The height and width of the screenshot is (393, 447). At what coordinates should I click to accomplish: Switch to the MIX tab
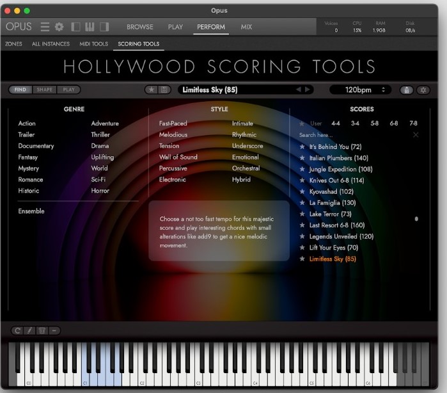246,27
